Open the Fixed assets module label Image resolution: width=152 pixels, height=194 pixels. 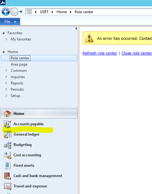pos(24,165)
